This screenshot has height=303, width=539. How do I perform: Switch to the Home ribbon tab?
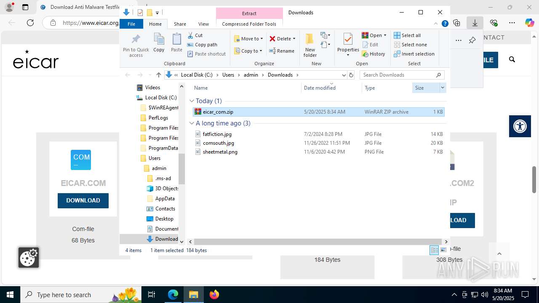pos(155,24)
